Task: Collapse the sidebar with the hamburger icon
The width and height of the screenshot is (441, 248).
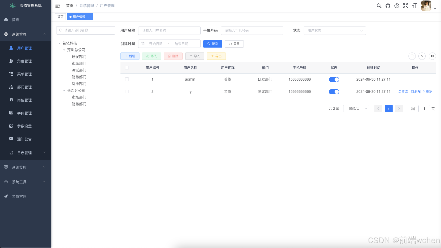Action: (x=57, y=6)
